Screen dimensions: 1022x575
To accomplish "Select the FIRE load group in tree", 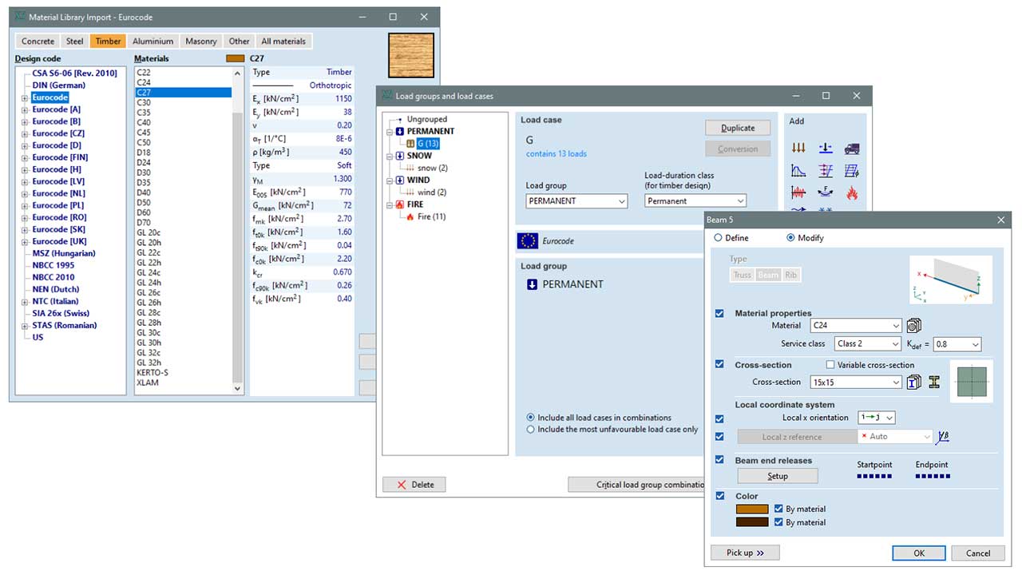I will click(x=415, y=204).
